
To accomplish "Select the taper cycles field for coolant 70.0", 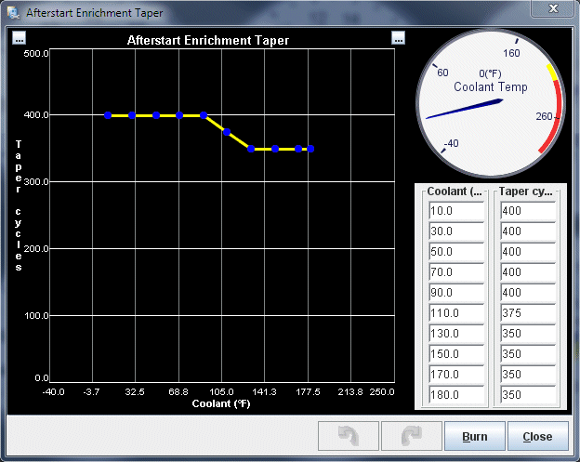I will click(528, 272).
